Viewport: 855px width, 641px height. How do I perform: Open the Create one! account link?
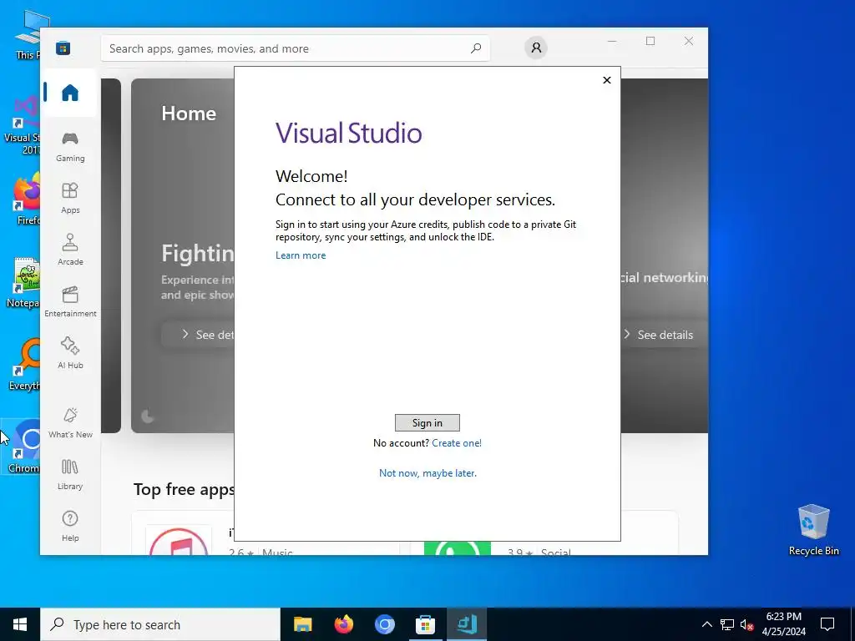click(457, 443)
